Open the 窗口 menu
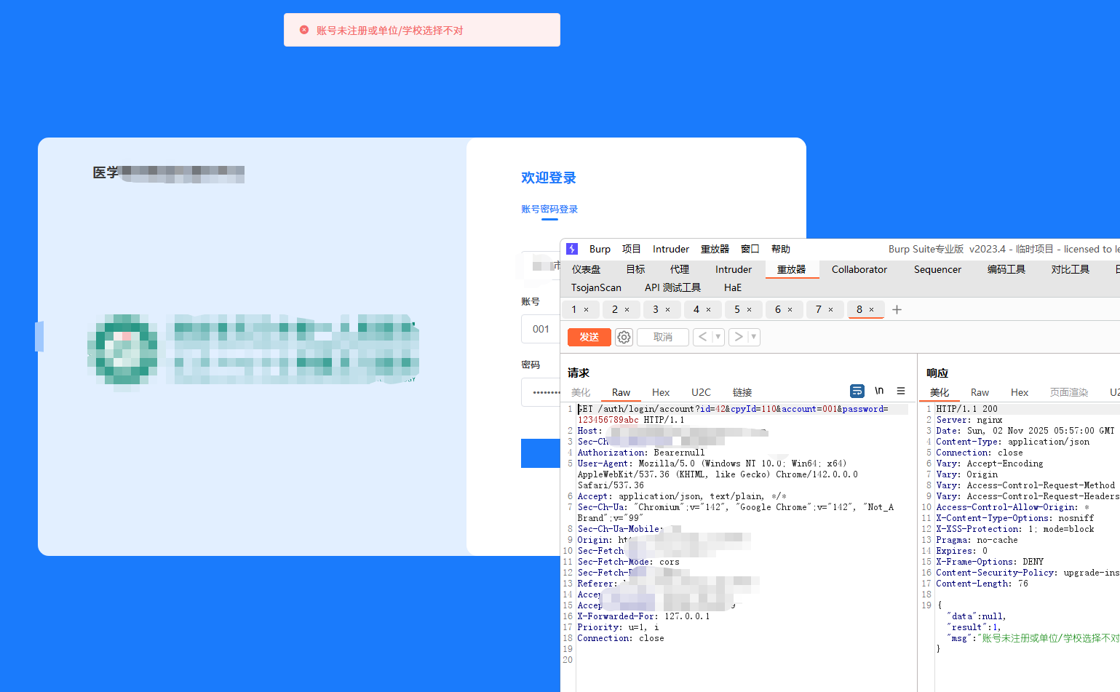This screenshot has width=1120, height=692. point(750,249)
